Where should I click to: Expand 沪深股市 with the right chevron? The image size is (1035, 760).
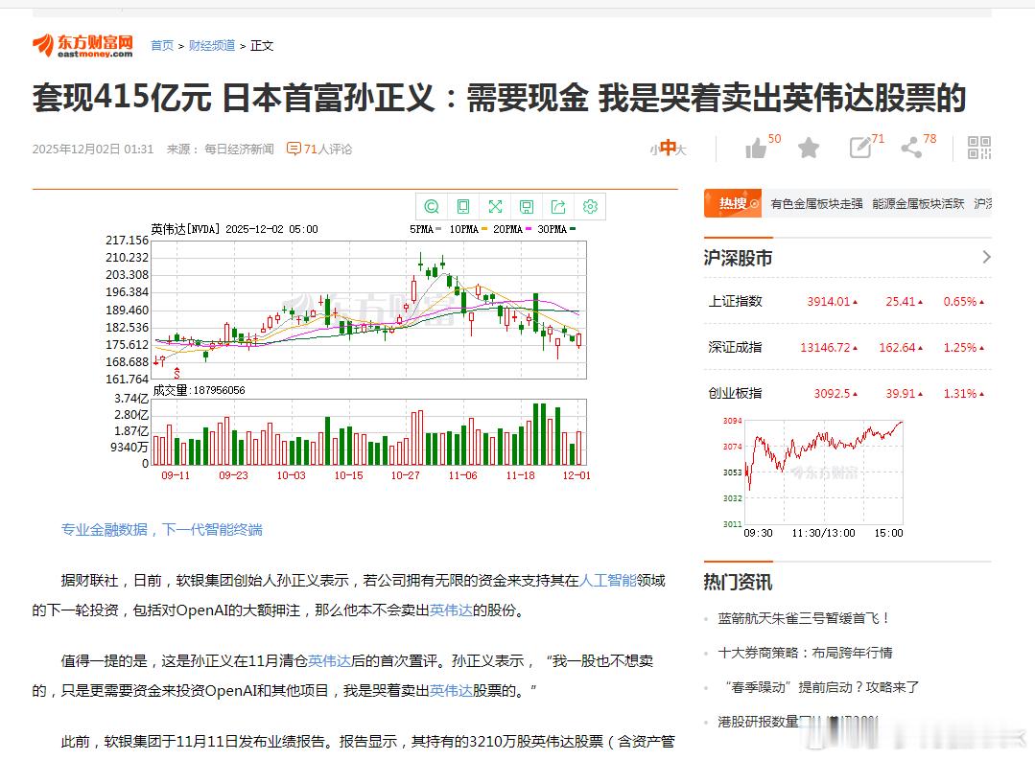tap(986, 257)
